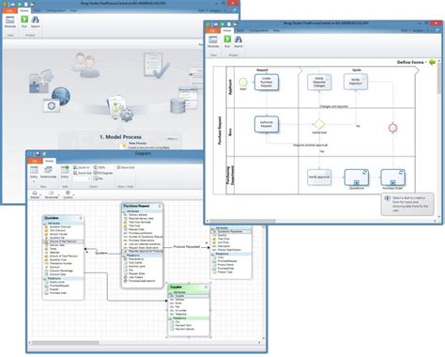Expand the Purchase Order sub-process plus marker

[392, 182]
